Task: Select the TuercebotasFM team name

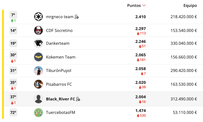Action: coord(60,112)
